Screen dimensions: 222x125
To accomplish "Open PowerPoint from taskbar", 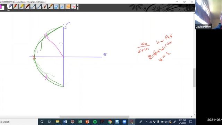I will click(87, 122).
